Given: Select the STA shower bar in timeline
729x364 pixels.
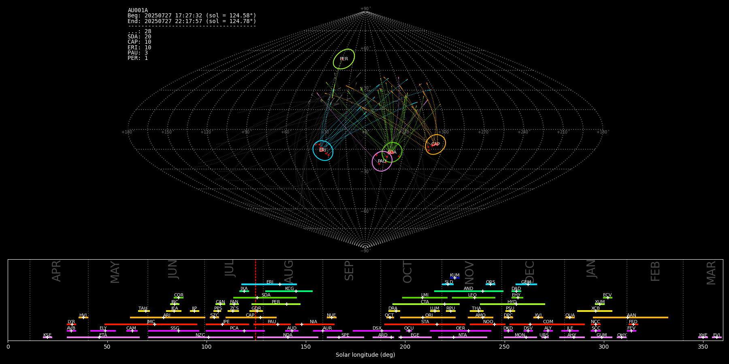Looking at the screenshot, I should click(425, 324).
